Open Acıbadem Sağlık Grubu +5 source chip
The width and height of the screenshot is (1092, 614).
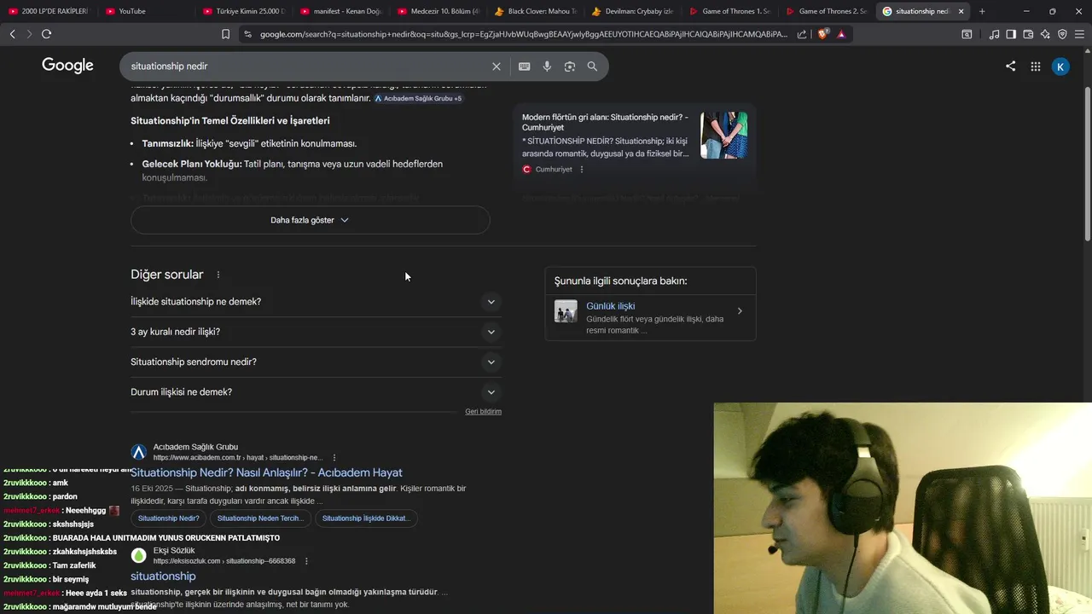[x=418, y=98]
